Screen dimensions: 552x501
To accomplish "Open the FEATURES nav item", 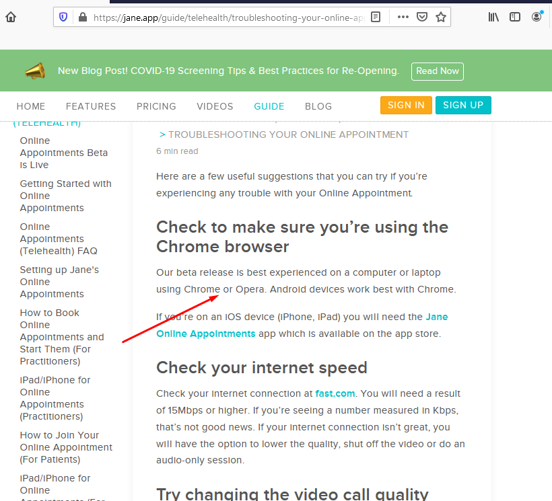I will [x=91, y=106].
